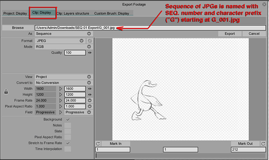Click the Frame Rate output field

point(75,101)
